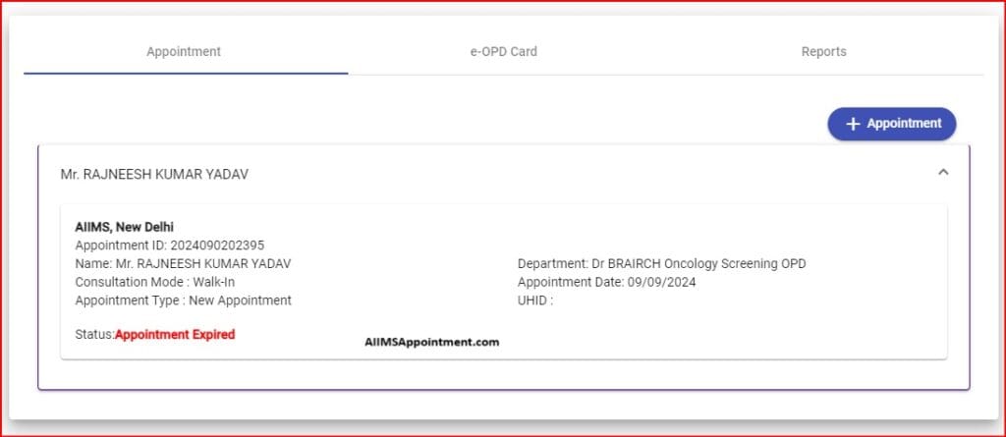Viewport: 1006px width, 437px height.
Task: Click the UHID field label
Action: tap(535, 300)
